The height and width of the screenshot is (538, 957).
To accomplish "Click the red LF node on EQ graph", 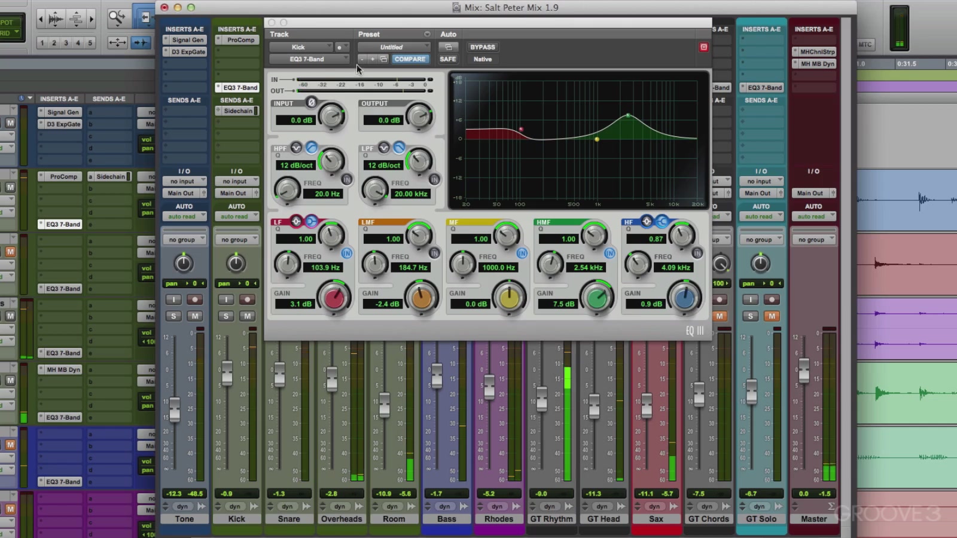I will (521, 129).
